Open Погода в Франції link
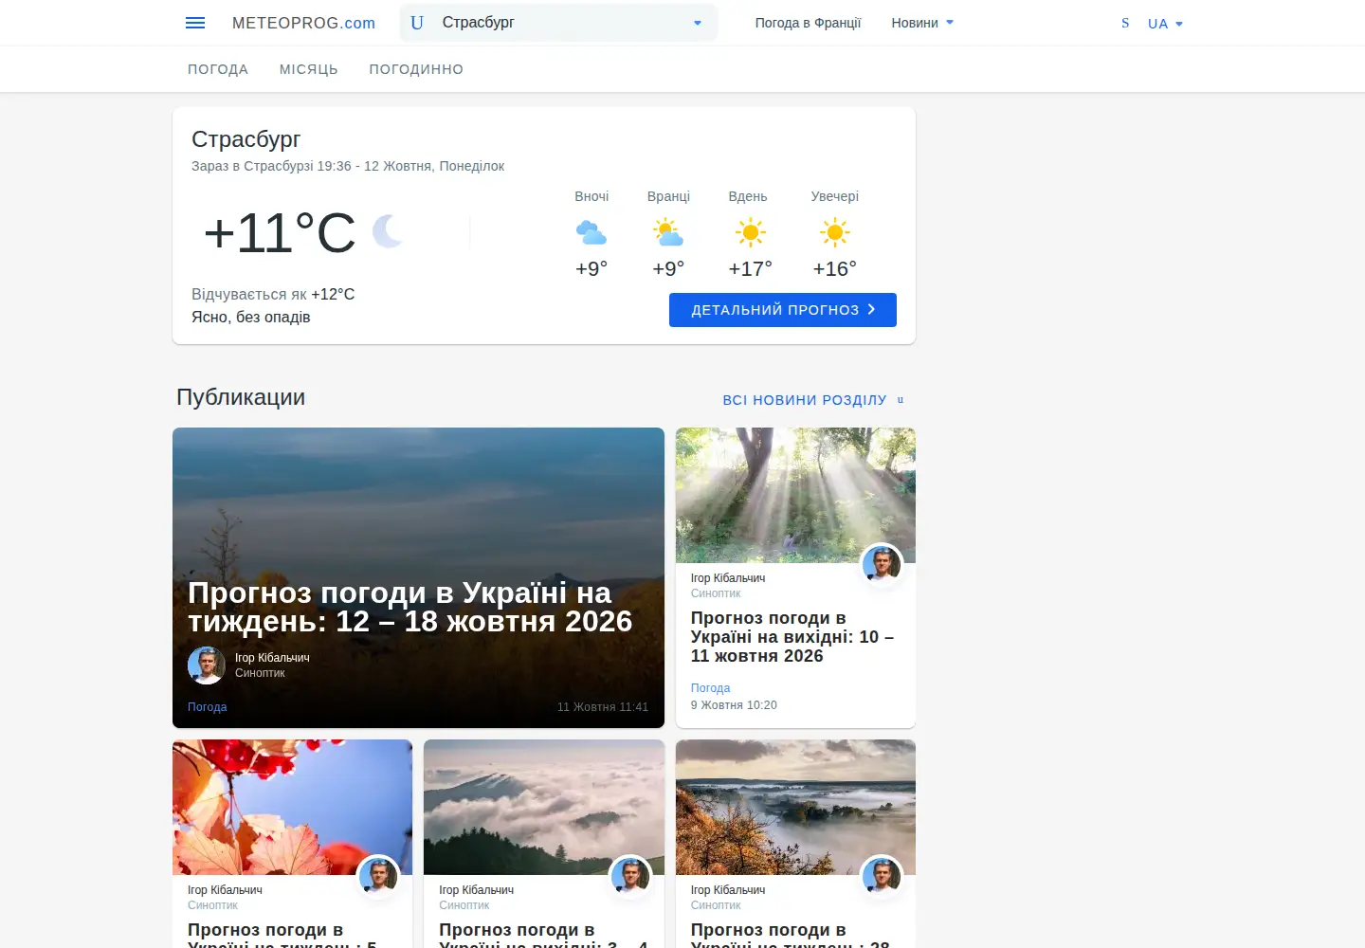This screenshot has height=948, width=1365. point(808,23)
